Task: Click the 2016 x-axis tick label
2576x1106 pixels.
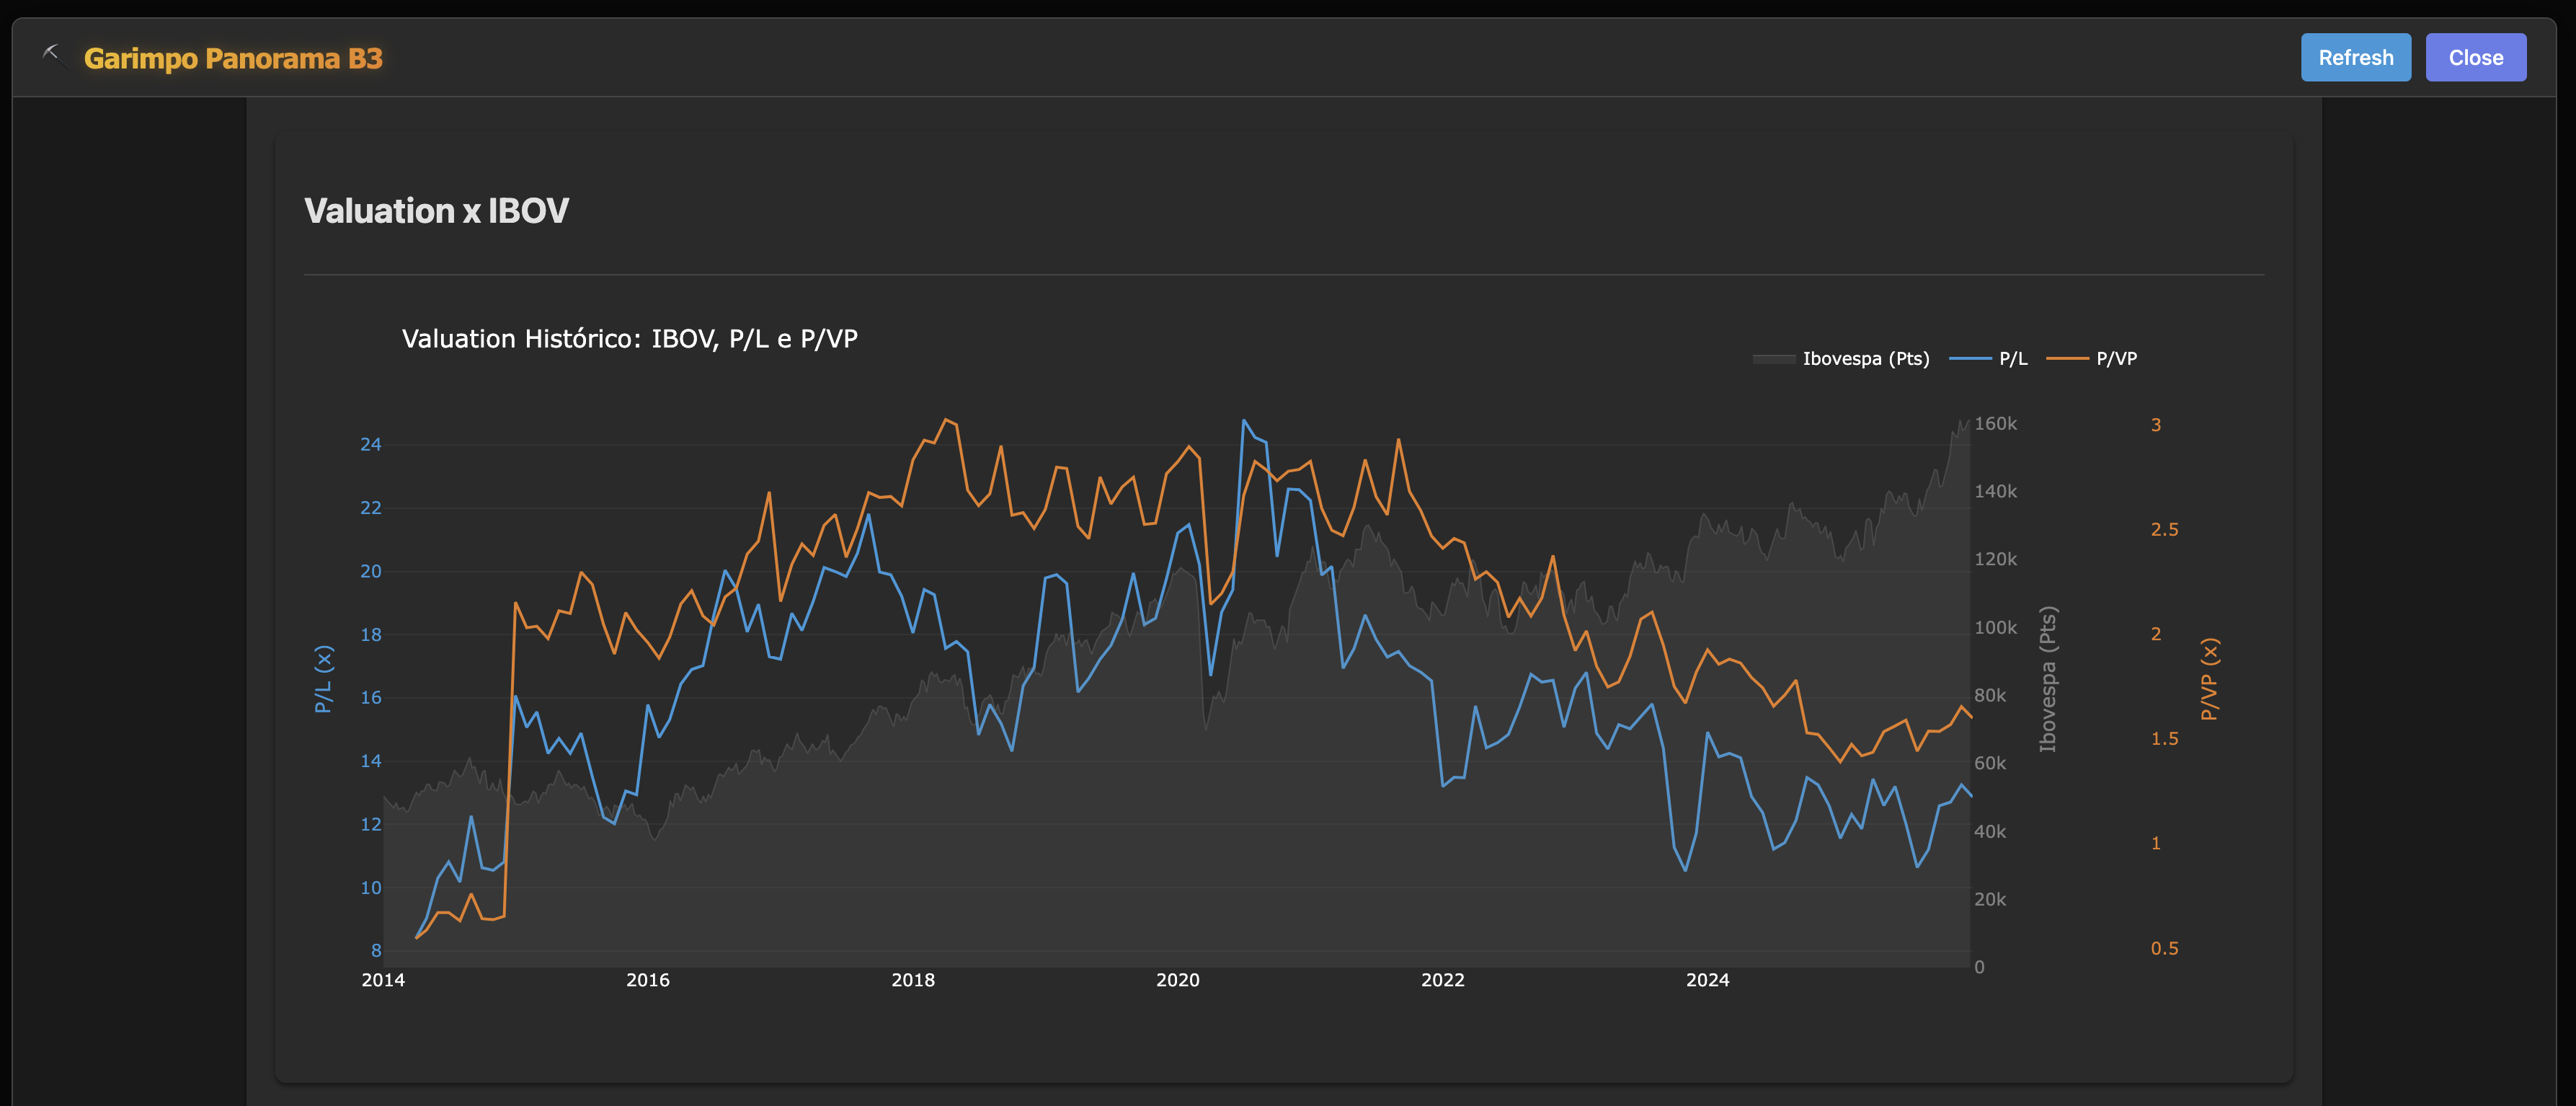Action: click(x=647, y=981)
